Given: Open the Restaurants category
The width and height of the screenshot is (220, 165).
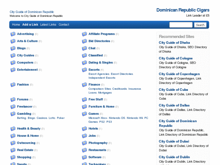Looking at the screenshot, I should pos(97,150).
